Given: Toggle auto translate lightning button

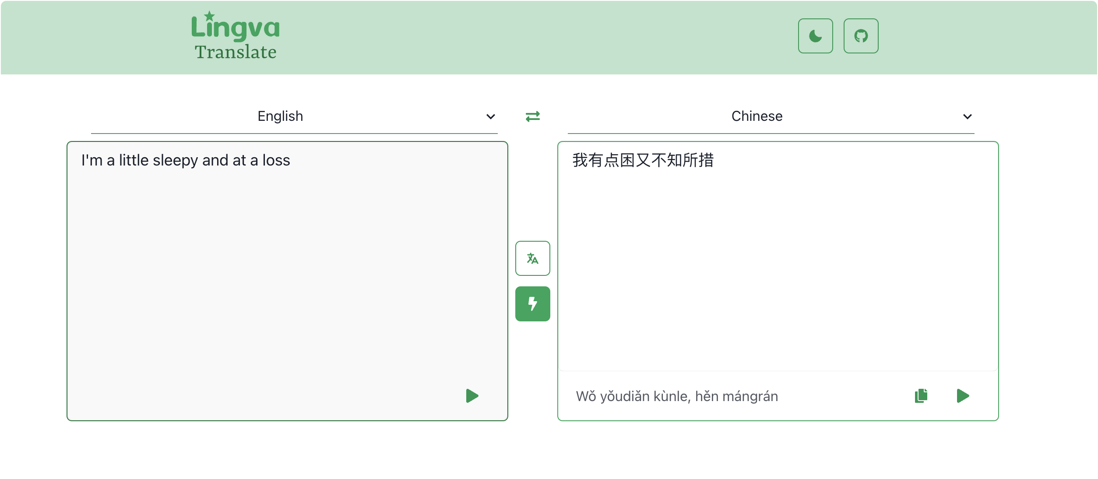Looking at the screenshot, I should pos(533,304).
